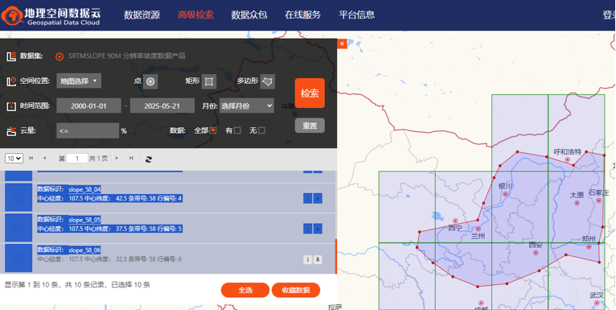Open the 选择月份 month dropdown

pyautogui.click(x=246, y=105)
